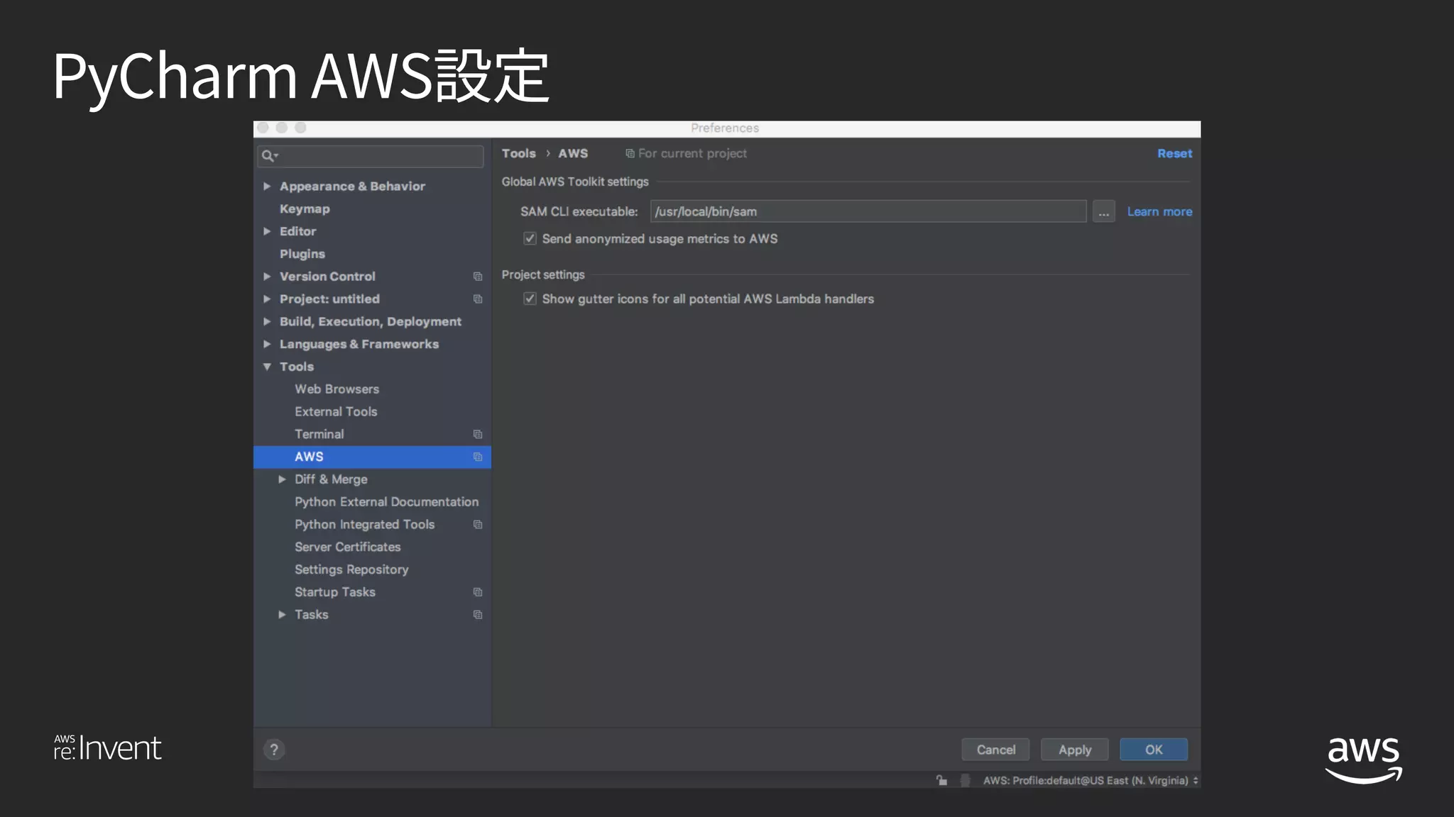Click project-level icon beside Version Control

[x=478, y=277]
